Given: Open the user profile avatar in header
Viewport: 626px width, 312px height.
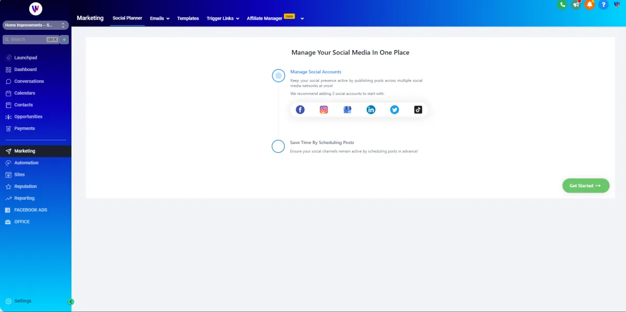Looking at the screenshot, I should (617, 5).
